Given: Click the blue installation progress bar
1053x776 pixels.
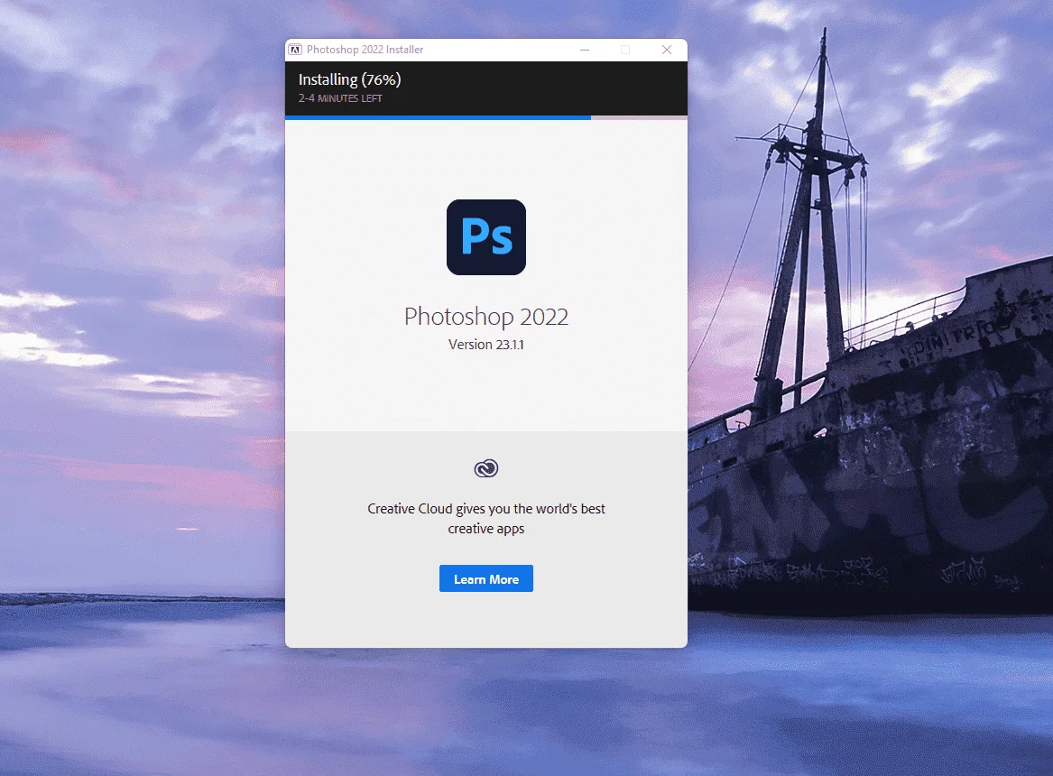Looking at the screenshot, I should pyautogui.click(x=486, y=117).
